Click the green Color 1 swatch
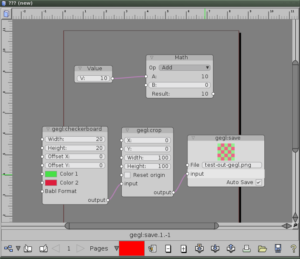The height and width of the screenshot is (259, 300). [x=51, y=174]
